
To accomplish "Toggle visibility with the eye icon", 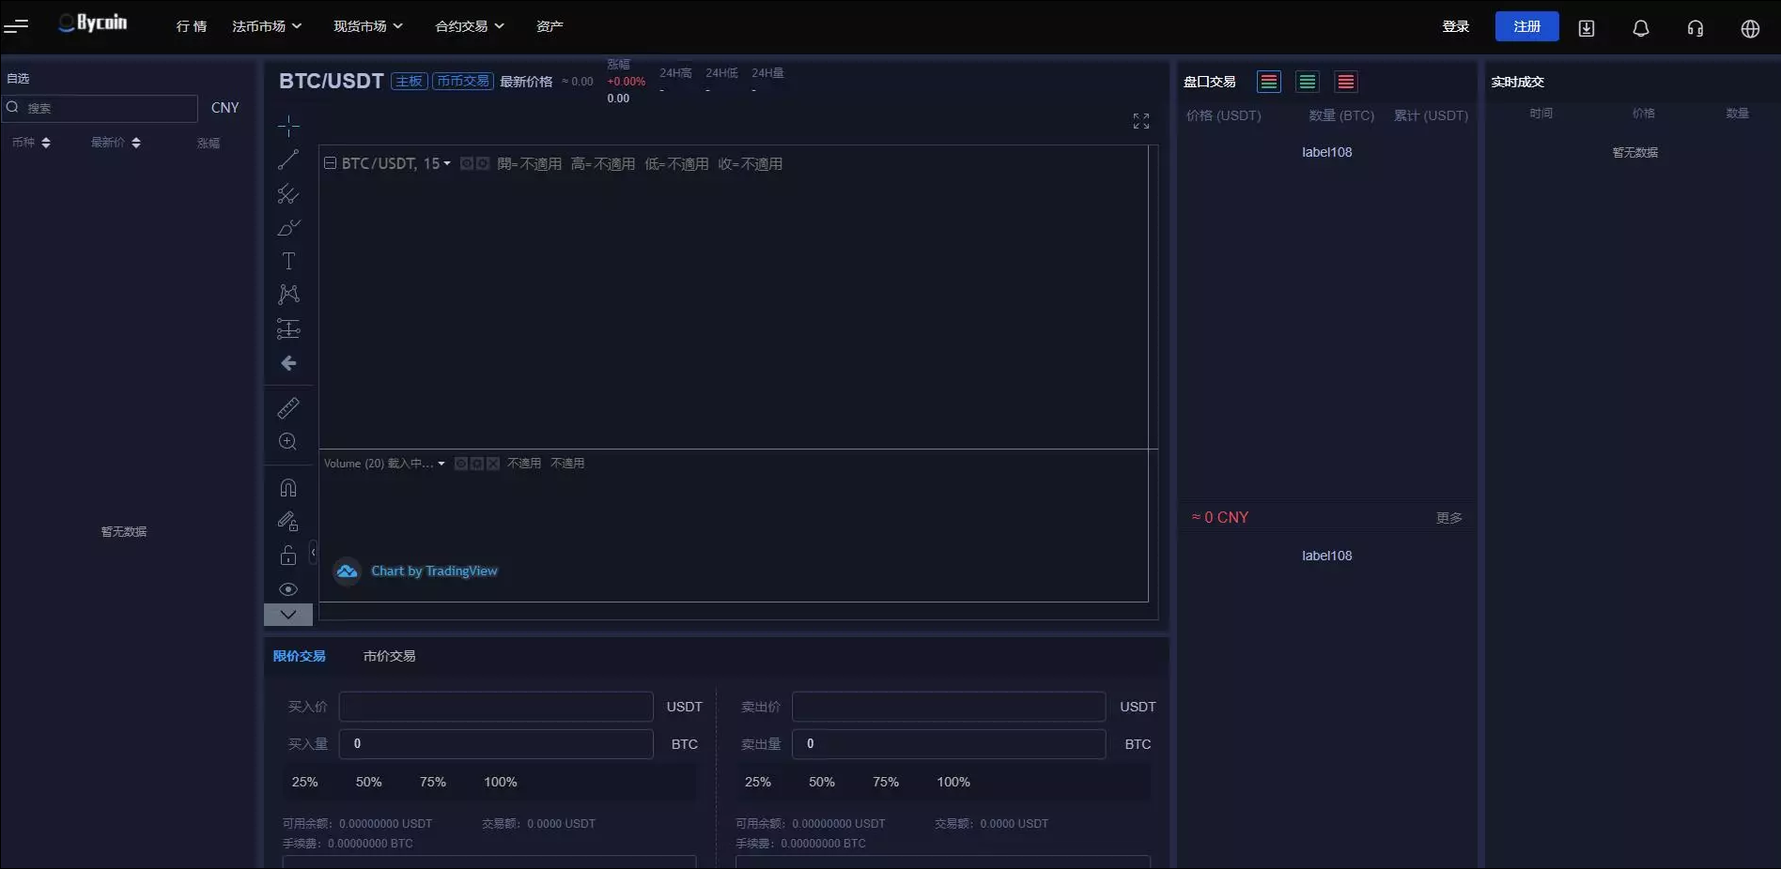I will [x=288, y=588].
